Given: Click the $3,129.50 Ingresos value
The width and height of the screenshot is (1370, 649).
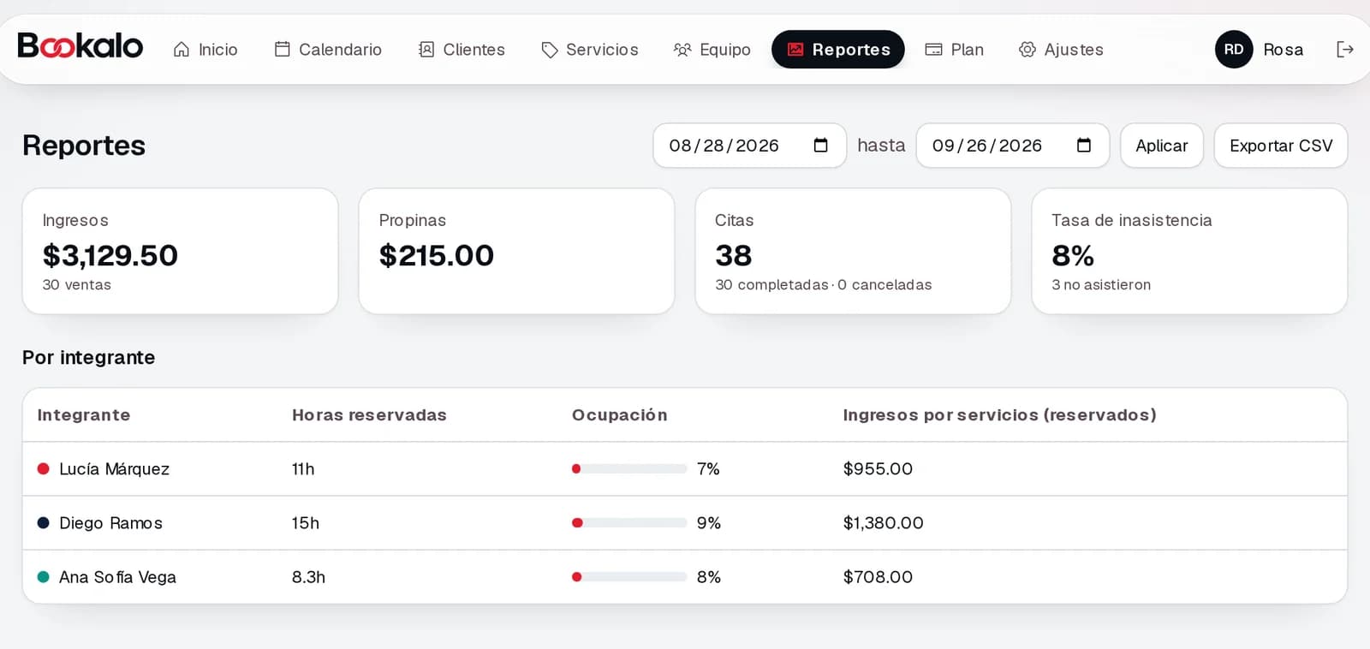Looking at the screenshot, I should tap(110, 255).
